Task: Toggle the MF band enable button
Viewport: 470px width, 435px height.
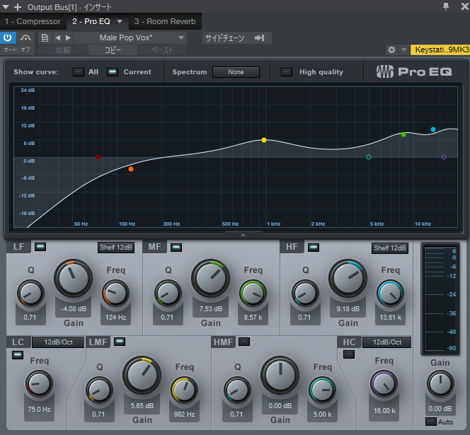Action: [176, 248]
